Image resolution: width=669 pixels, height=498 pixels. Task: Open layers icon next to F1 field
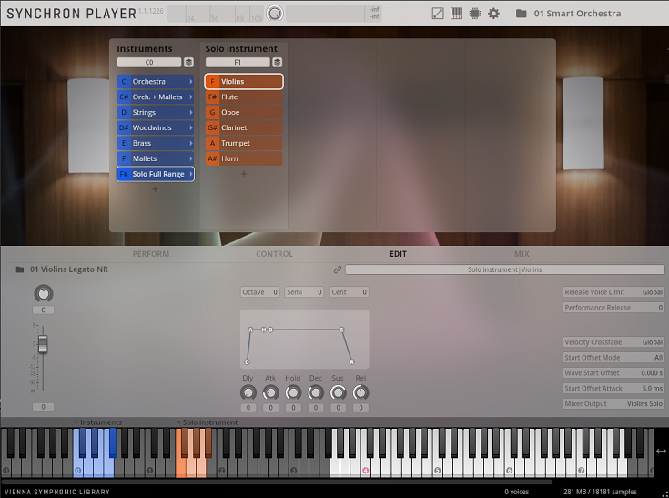[278, 62]
